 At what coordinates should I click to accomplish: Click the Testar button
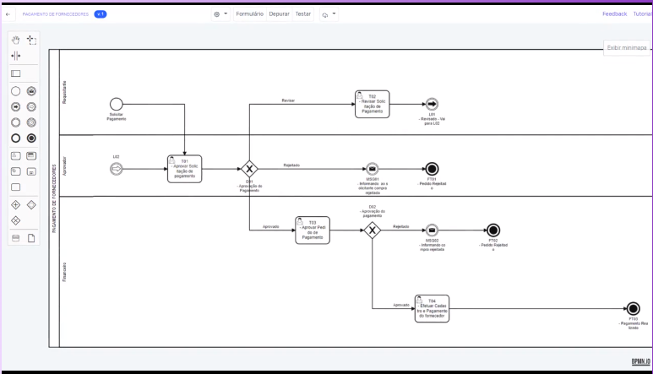click(302, 14)
